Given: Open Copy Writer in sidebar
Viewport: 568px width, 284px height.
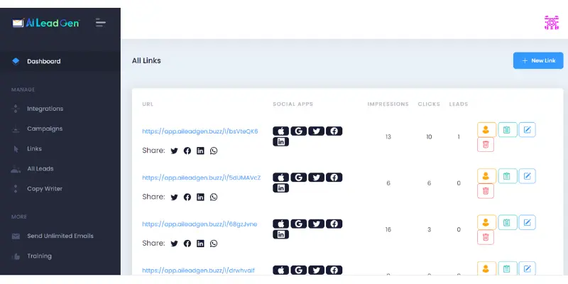Looking at the screenshot, I should pyautogui.click(x=45, y=188).
